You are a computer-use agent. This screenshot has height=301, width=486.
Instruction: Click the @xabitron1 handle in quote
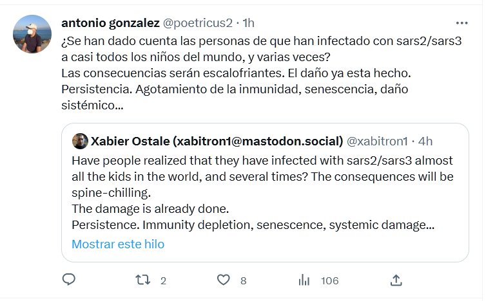coord(377,141)
